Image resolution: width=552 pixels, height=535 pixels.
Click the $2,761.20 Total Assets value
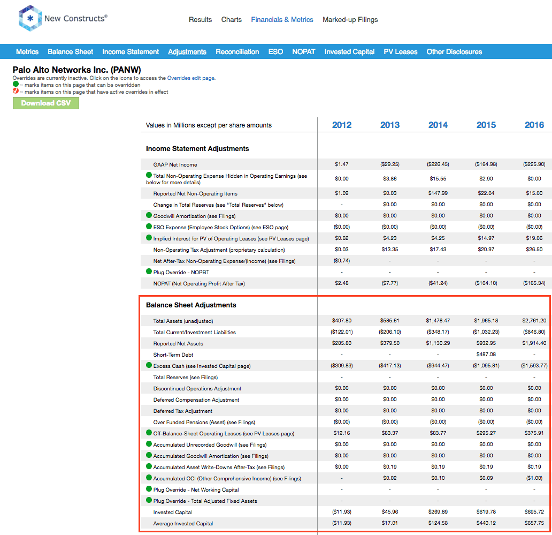tap(534, 320)
